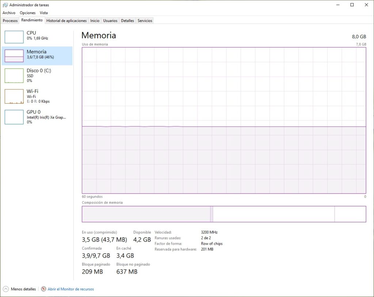Switch to Historial de aplicaciones tab

click(66, 21)
